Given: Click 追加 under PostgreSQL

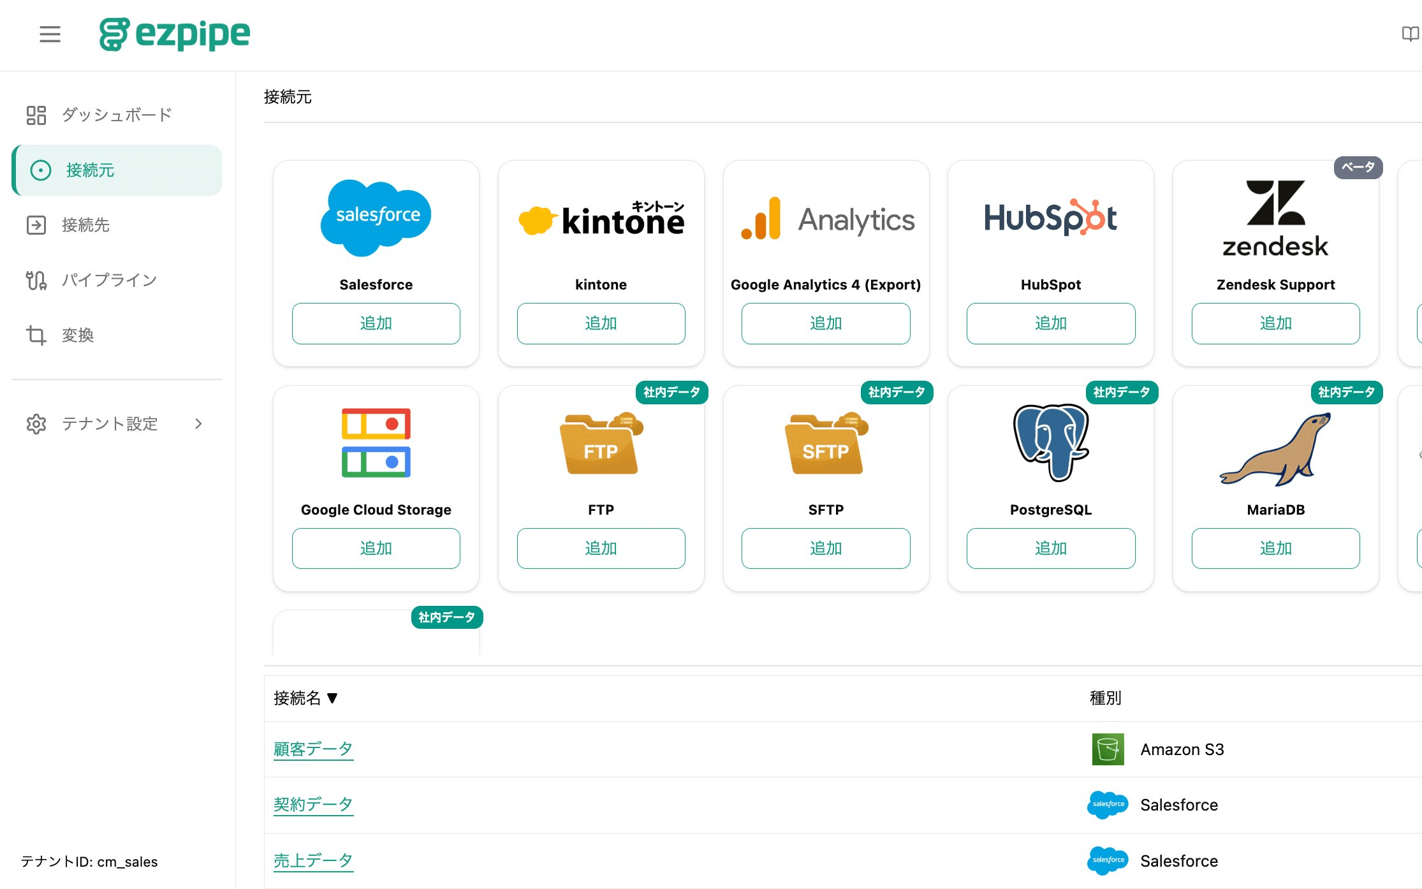Looking at the screenshot, I should pos(1051,548).
